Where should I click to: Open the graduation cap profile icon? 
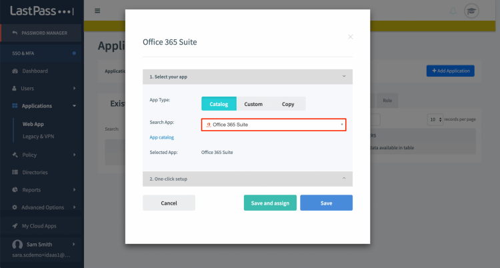(471, 11)
